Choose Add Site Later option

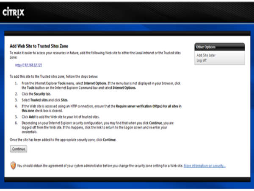[207, 55]
